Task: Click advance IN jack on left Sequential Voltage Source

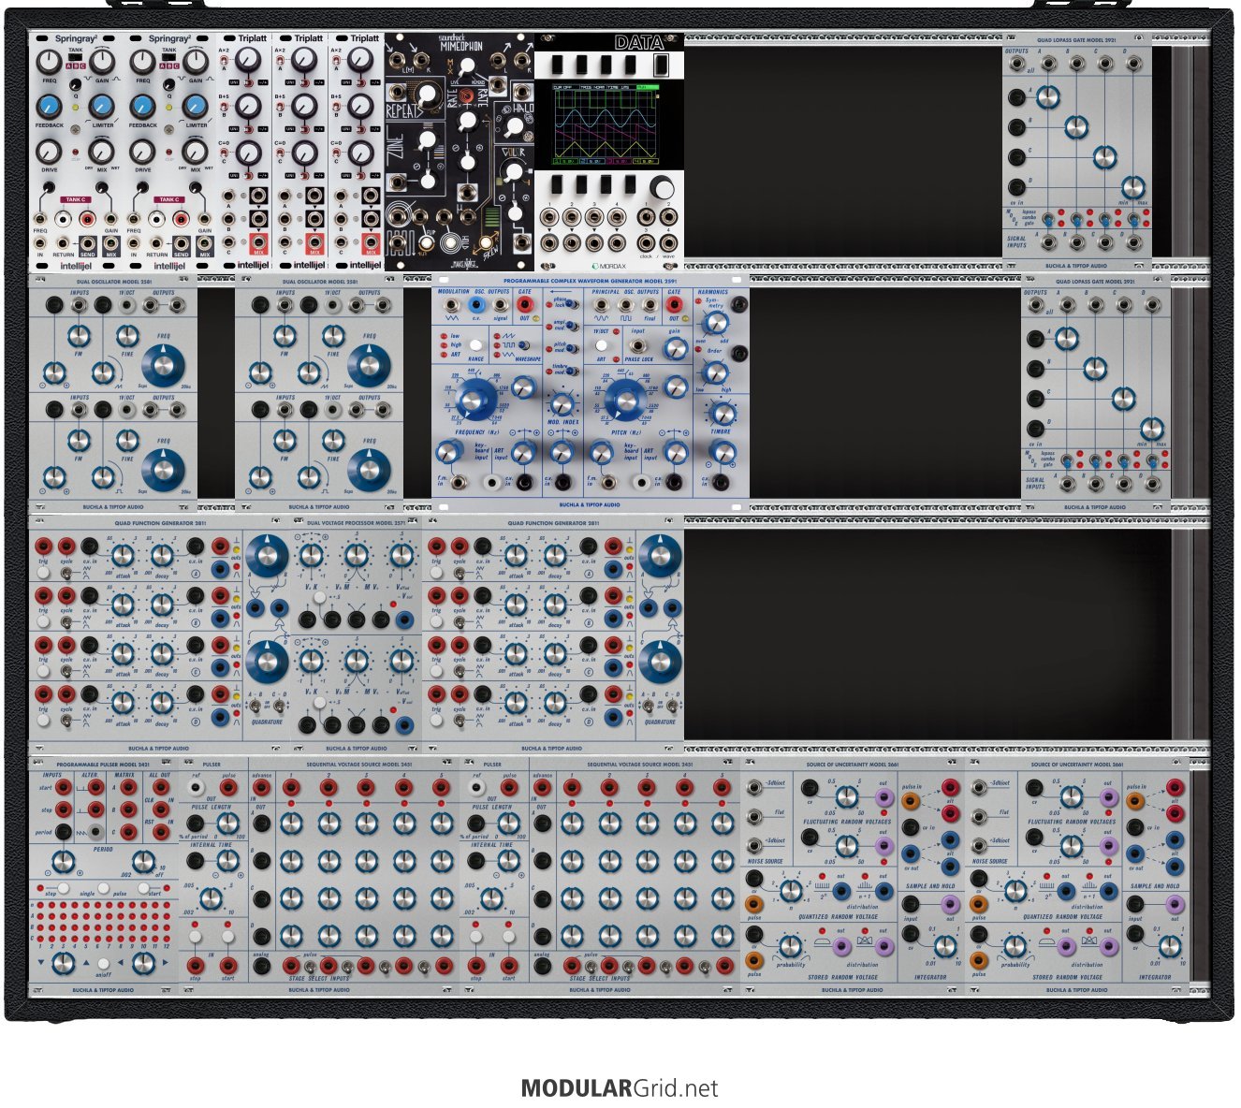Action: coord(261,788)
